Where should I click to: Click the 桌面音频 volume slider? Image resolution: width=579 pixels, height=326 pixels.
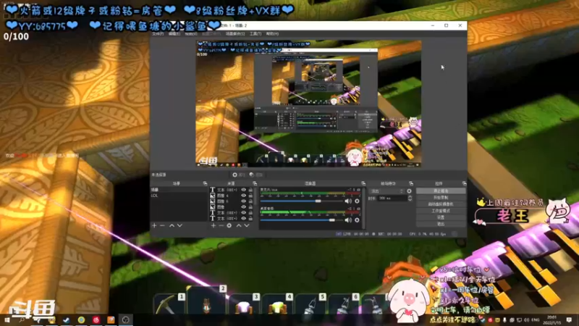click(x=302, y=220)
